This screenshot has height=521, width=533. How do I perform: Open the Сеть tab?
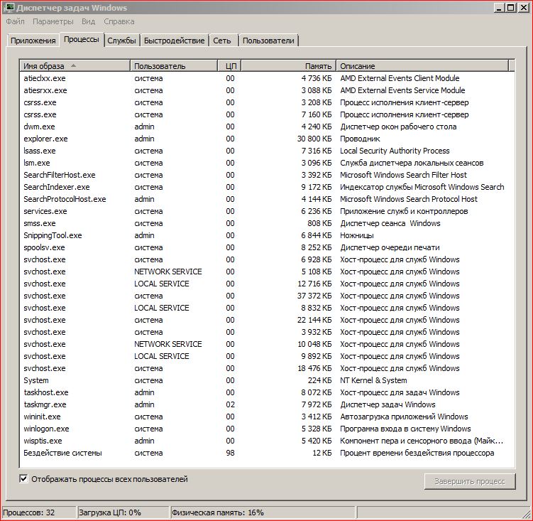tap(221, 41)
